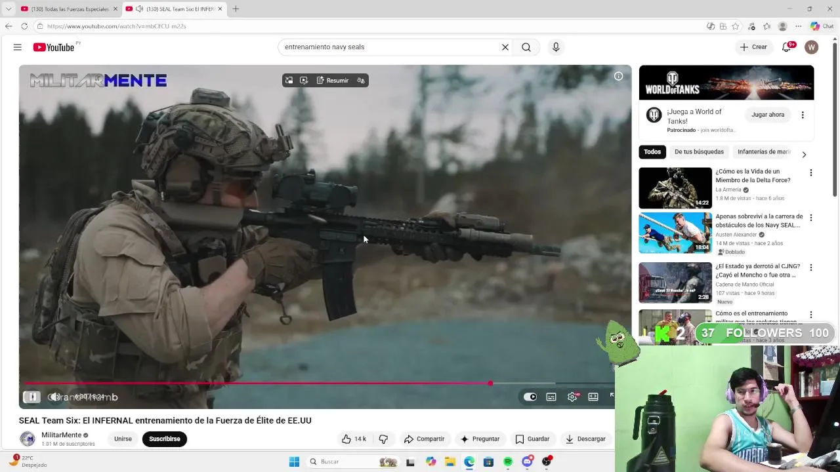Click Resumir on the video overlay toolbar
The width and height of the screenshot is (840, 472).
[333, 81]
